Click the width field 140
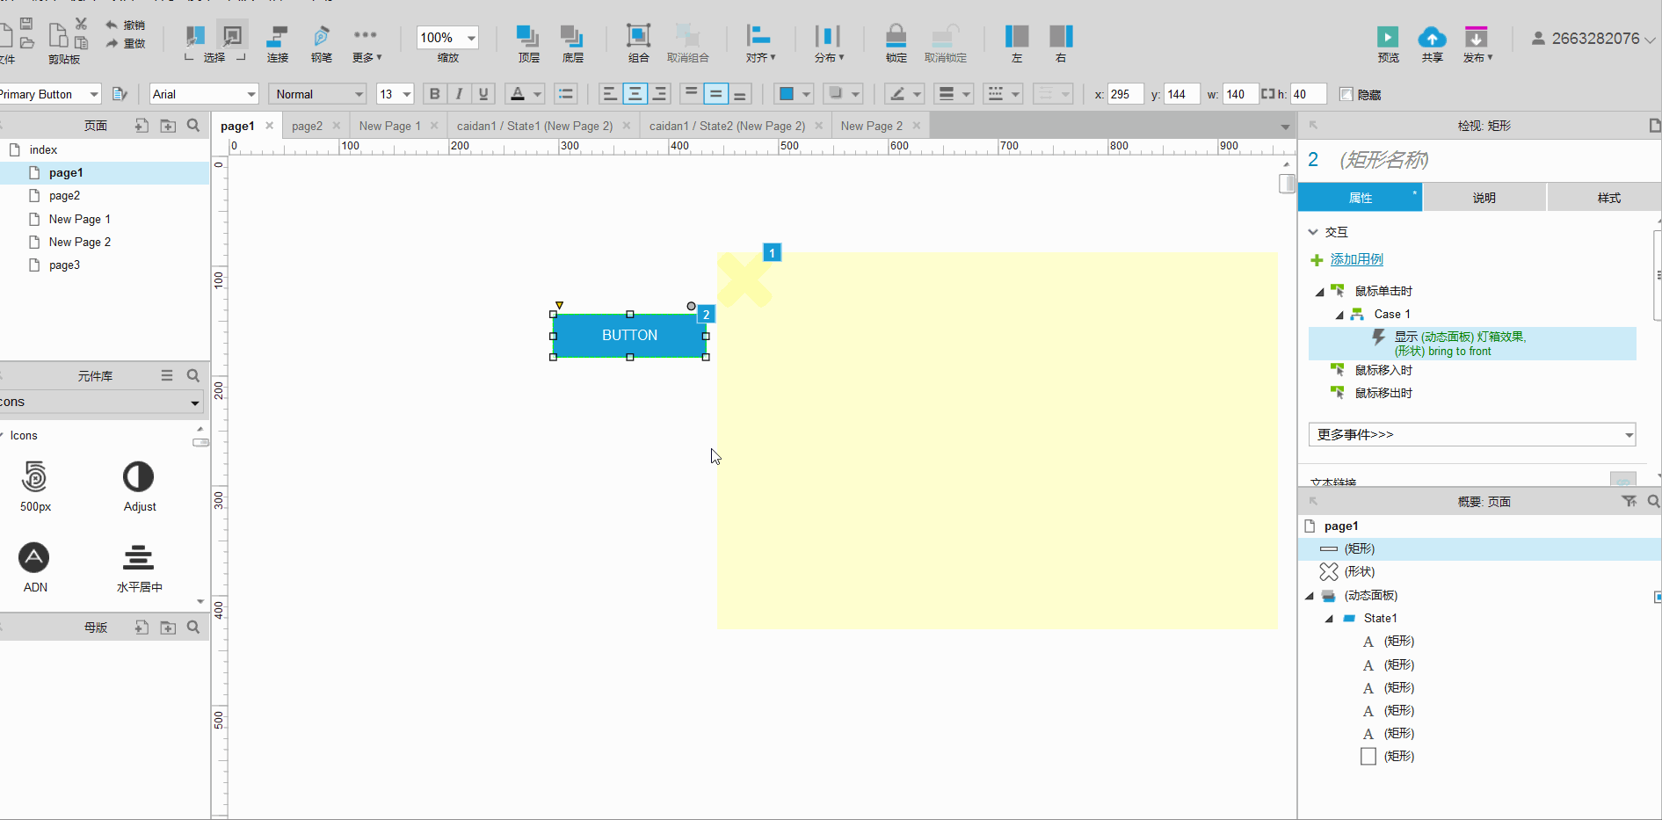 coord(1240,94)
